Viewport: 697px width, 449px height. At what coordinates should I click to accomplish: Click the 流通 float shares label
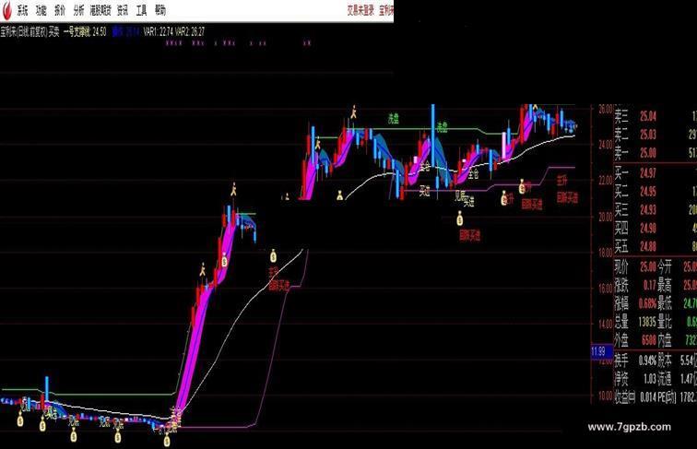pyautogui.click(x=665, y=379)
